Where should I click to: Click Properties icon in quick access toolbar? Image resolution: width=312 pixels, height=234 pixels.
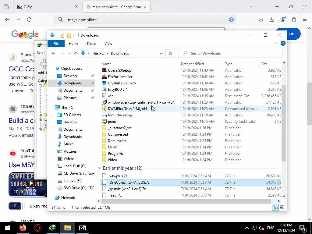pyautogui.click(x=62, y=35)
